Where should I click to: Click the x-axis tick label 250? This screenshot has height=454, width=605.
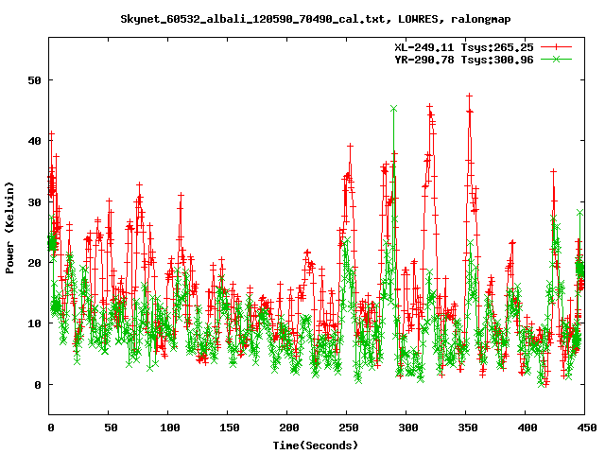(349, 428)
